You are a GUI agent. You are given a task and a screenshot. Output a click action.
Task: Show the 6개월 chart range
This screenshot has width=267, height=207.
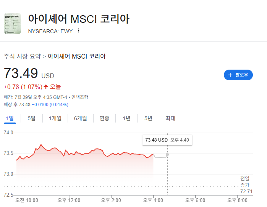(x=80, y=118)
